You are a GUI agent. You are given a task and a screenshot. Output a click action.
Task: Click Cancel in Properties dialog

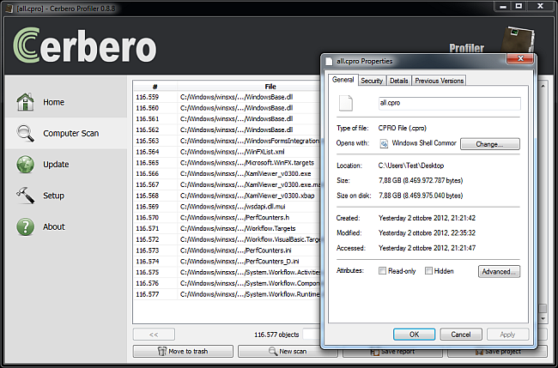pyautogui.click(x=460, y=335)
